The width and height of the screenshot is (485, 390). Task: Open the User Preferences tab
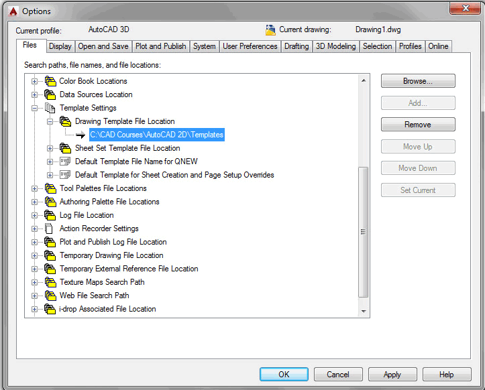tap(250, 46)
